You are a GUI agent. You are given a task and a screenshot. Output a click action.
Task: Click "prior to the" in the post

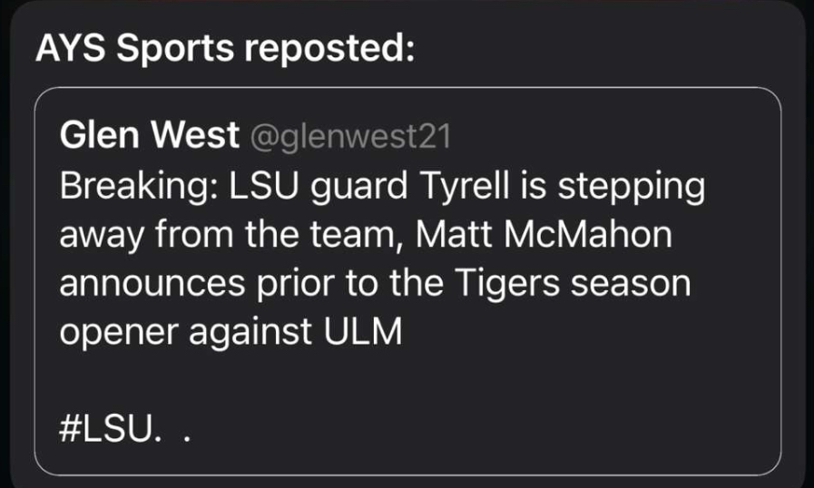point(350,284)
